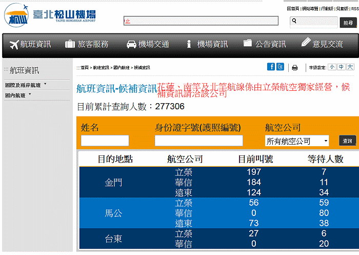Viewport: 359px width, 255px height.
Task: Click the info icon for 機場資訊
Action: coord(189,44)
